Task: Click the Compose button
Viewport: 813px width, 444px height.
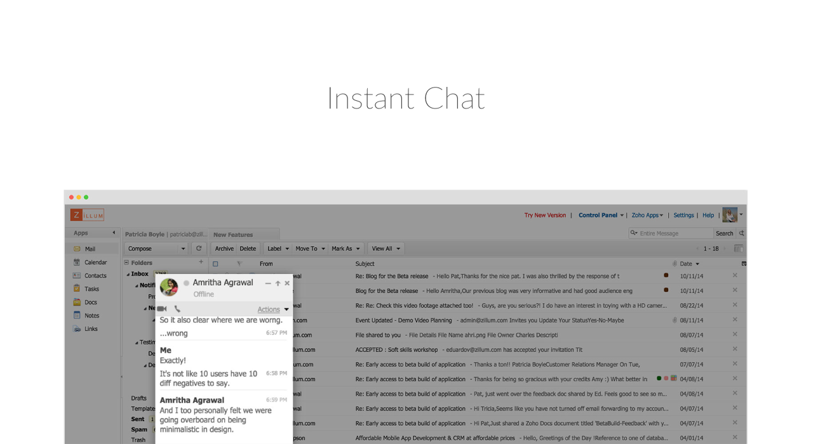Action: (151, 249)
